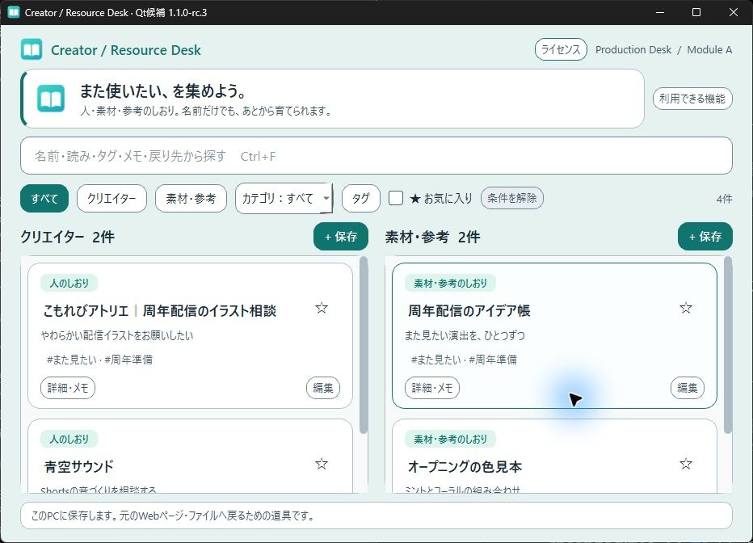Screen dimensions: 753x543
Task: Click the book icon in the banner
Action: click(x=51, y=99)
